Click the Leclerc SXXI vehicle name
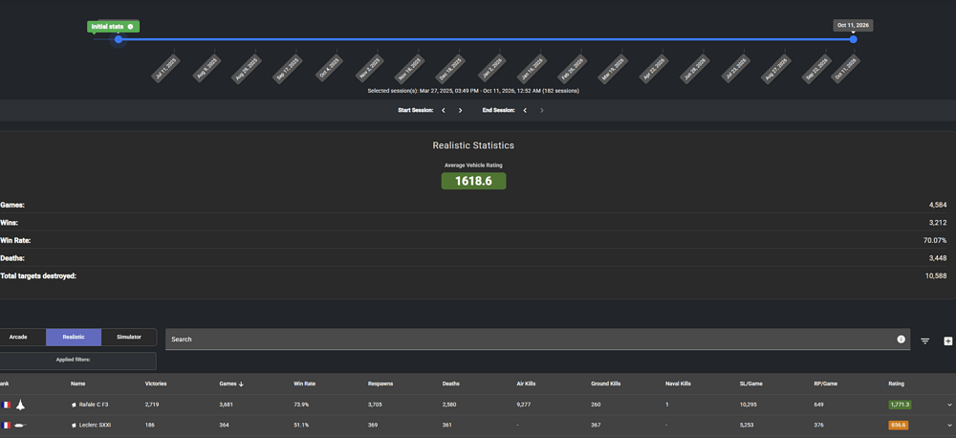Viewport: 956px width, 438px height. tap(95, 426)
